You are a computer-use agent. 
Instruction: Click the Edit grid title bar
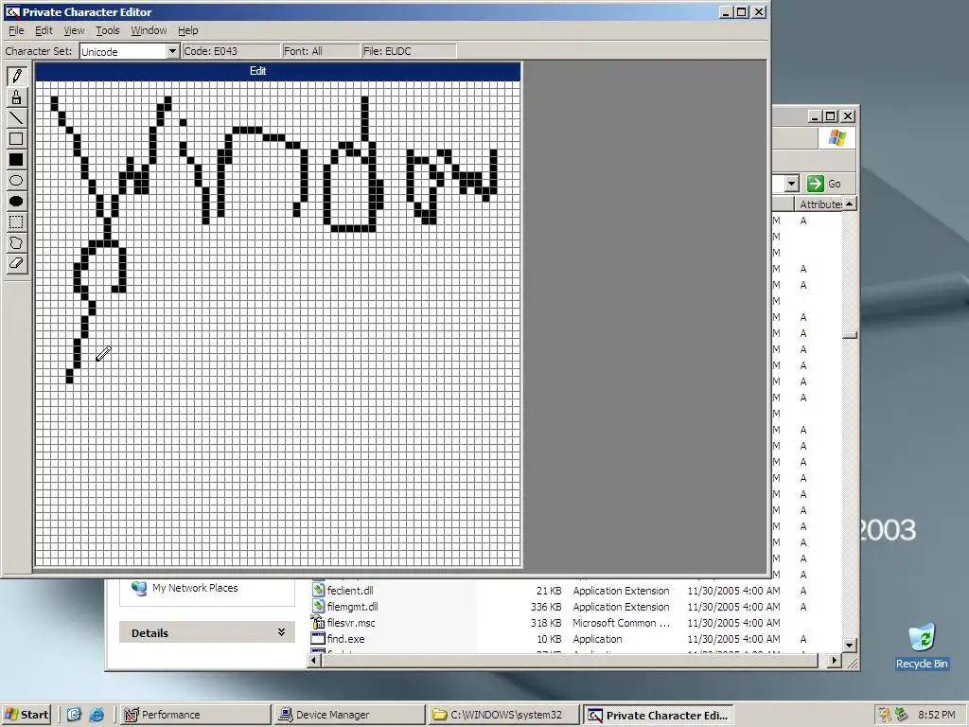278,71
